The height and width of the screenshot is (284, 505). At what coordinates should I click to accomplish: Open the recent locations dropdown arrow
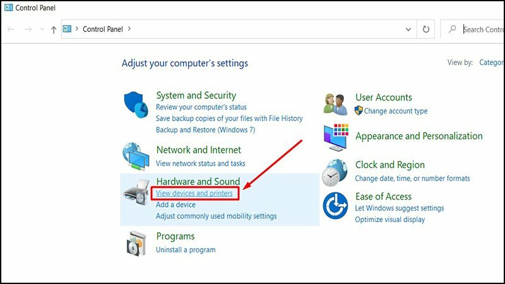(x=42, y=30)
